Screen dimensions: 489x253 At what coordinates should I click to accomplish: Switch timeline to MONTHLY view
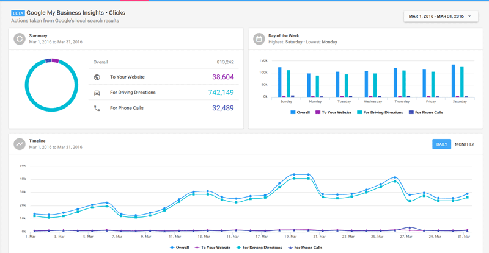[465, 144]
